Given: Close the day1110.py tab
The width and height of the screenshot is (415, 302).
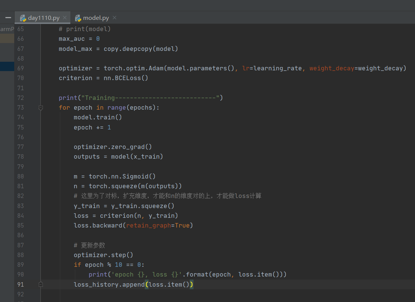Looking at the screenshot, I should coord(65,18).
